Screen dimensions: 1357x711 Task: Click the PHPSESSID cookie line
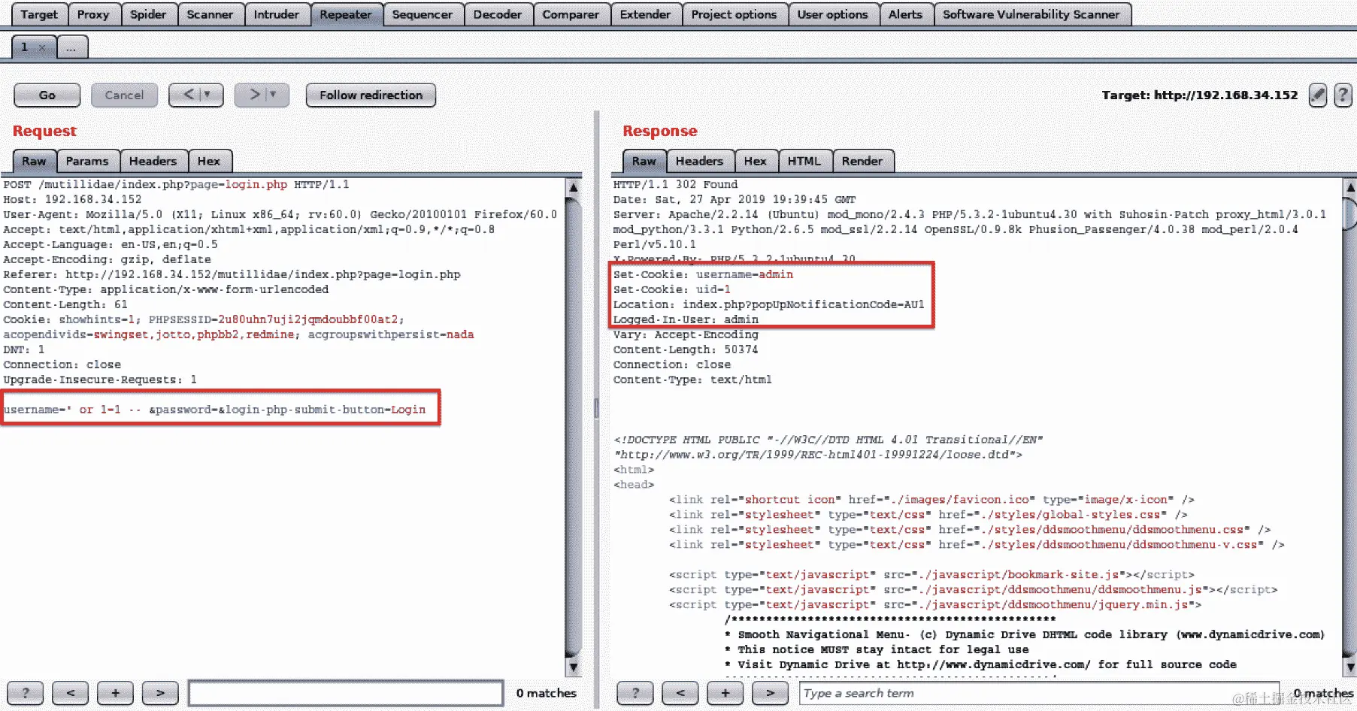pyautogui.click(x=204, y=319)
